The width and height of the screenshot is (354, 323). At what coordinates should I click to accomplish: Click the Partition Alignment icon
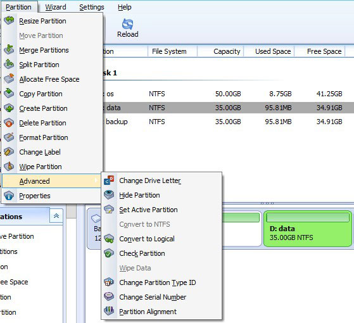coord(109,312)
